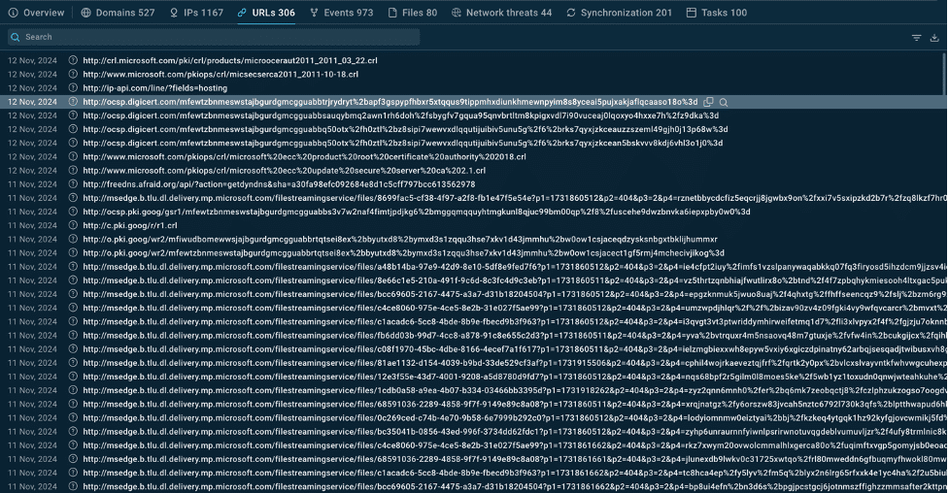Copy the highlighted ocsp.digicert.com URL
This screenshot has width=949, height=493.
[x=708, y=102]
